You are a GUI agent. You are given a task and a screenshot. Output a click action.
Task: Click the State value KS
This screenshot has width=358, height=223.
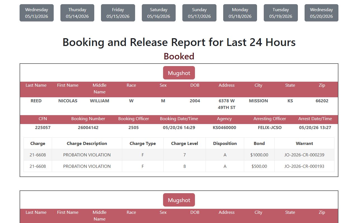290,101
